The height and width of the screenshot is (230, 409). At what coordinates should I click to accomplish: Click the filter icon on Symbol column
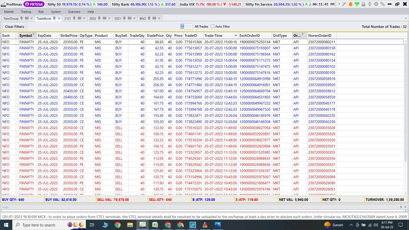(33, 34)
